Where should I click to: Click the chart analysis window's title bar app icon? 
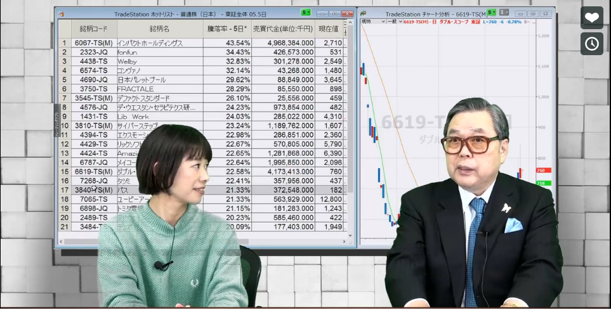[363, 14]
